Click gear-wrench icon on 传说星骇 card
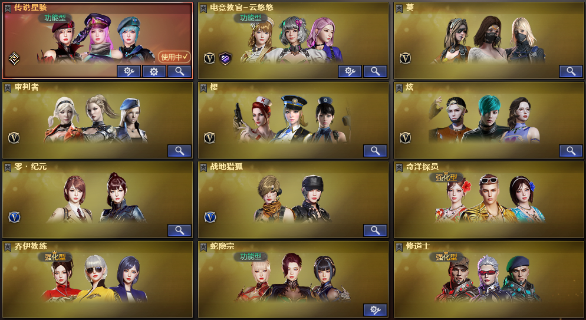 pyautogui.click(x=129, y=71)
